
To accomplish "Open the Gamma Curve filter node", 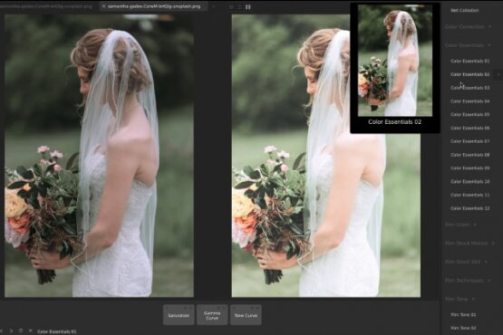I will point(212,315).
